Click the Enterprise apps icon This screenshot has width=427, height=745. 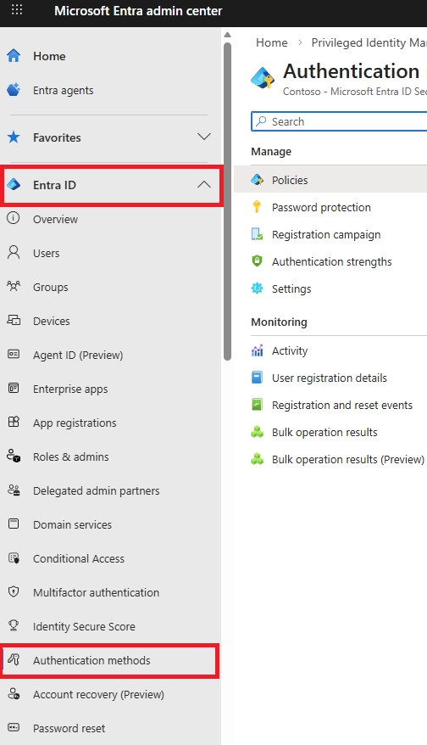coord(14,388)
